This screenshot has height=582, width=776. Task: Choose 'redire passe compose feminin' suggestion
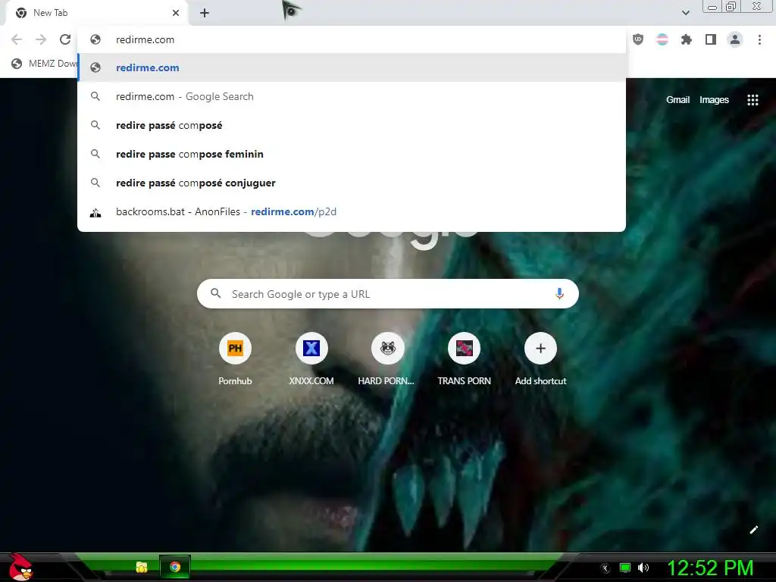[352, 154]
